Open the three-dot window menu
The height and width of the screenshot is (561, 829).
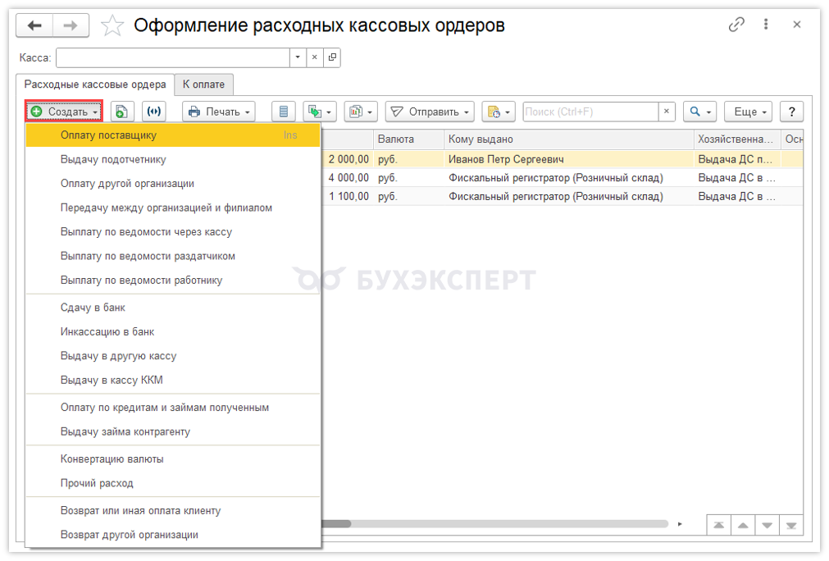click(x=768, y=25)
